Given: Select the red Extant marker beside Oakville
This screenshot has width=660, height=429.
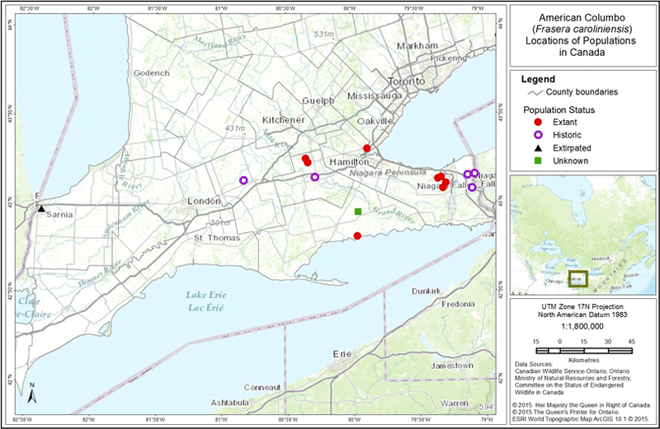Looking at the screenshot, I should (x=367, y=148).
